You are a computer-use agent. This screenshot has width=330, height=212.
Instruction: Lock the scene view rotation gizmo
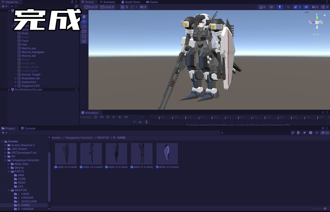325,15
